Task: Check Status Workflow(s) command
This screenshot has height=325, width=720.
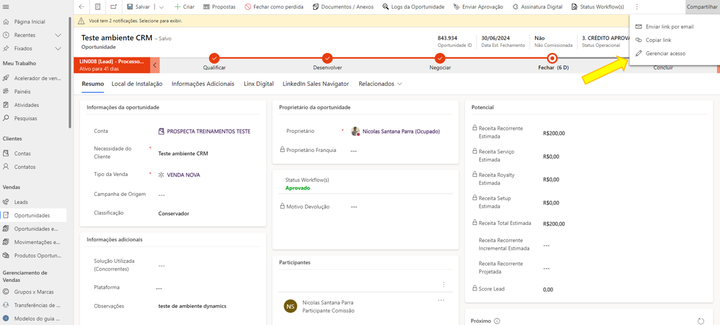Action: pos(598,7)
